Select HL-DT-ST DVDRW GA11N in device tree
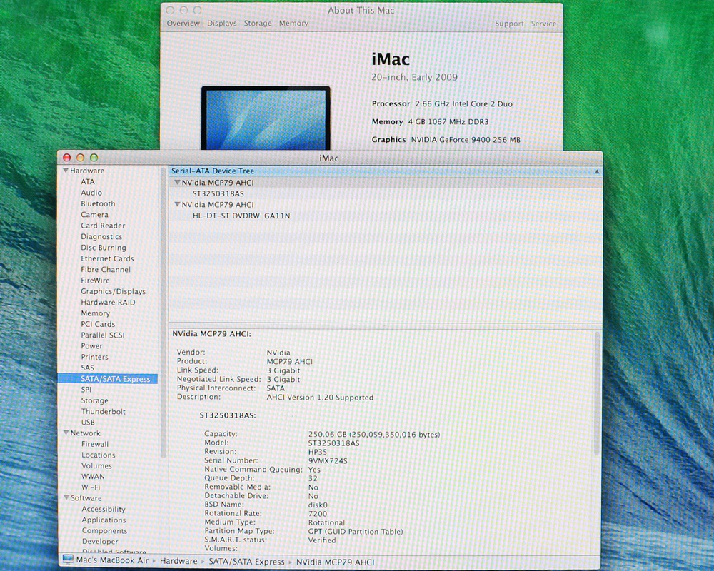This screenshot has height=571, width=714. click(241, 216)
